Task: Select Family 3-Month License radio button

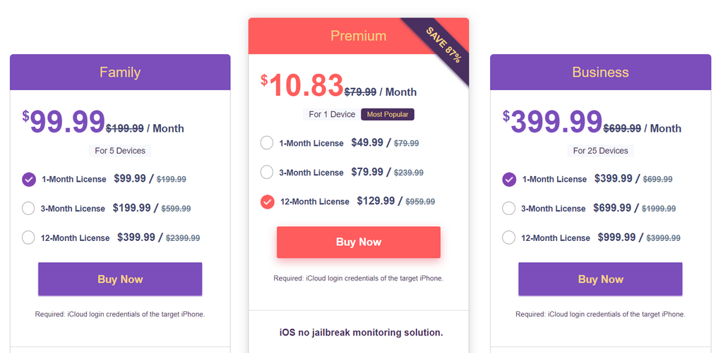Action: click(x=28, y=209)
